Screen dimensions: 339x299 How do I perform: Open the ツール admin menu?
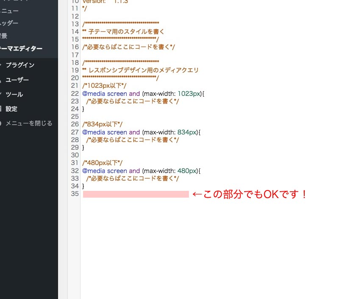point(14,94)
